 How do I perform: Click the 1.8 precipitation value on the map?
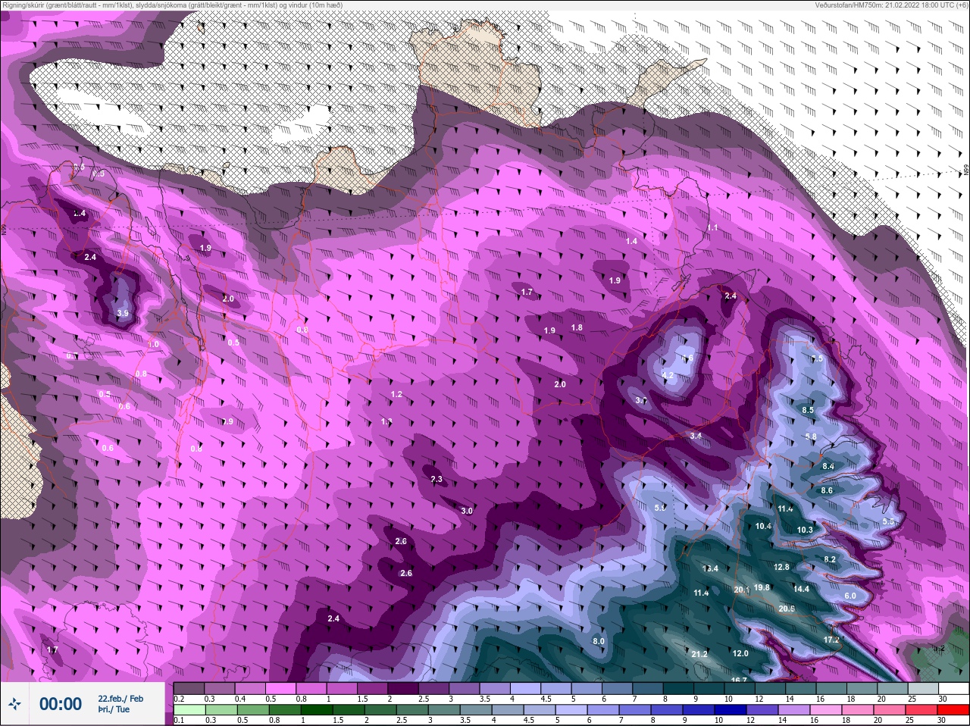[577, 327]
